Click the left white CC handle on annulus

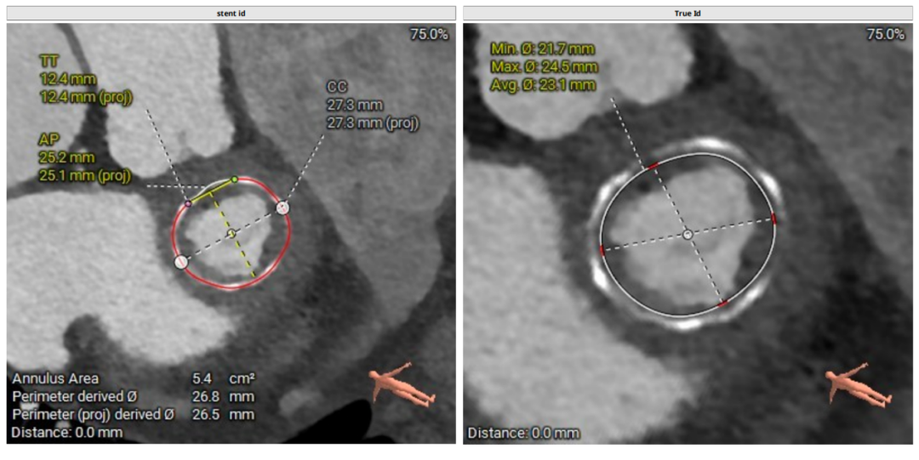tap(180, 263)
